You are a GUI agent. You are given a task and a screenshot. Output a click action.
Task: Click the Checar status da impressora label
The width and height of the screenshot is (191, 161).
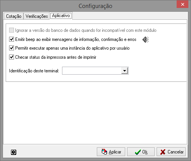pyautogui.click(x=56, y=57)
